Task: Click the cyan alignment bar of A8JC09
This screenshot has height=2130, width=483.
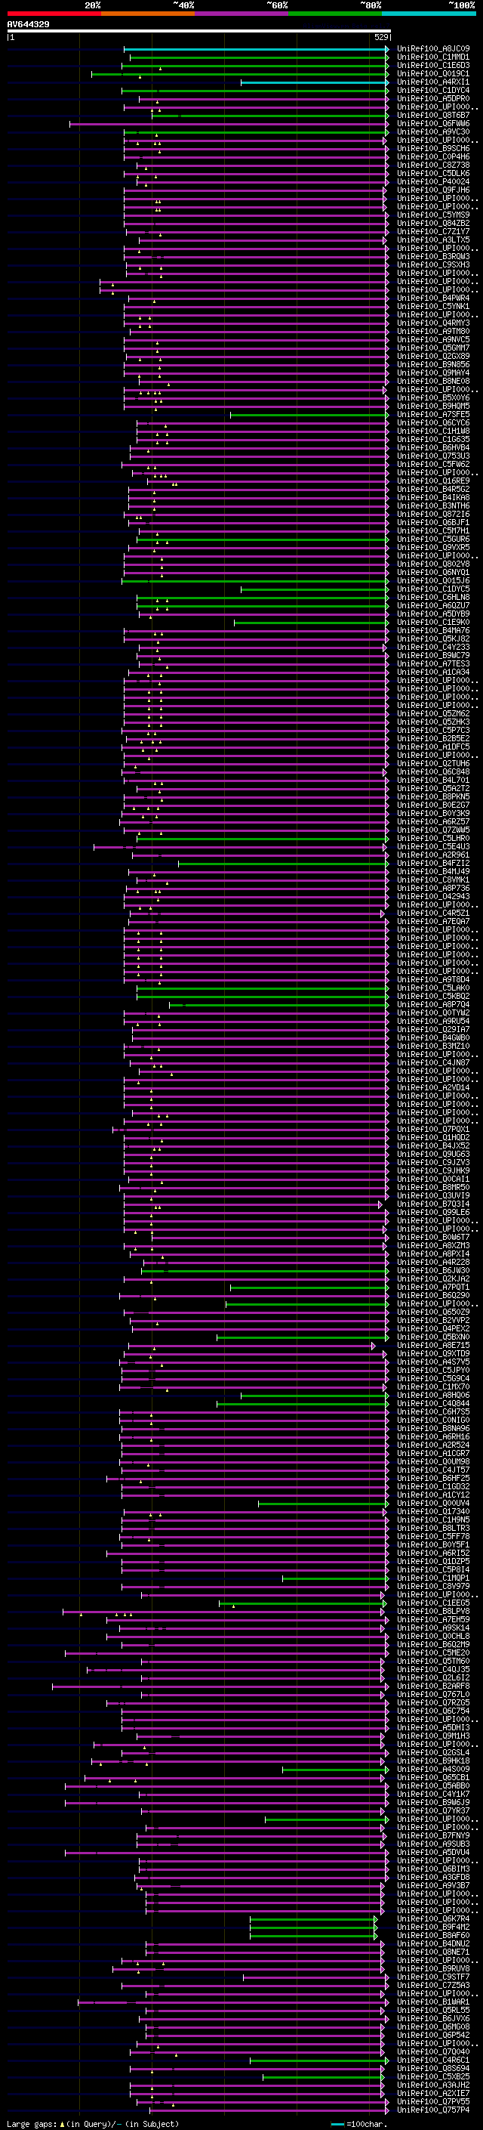Action: [256, 49]
